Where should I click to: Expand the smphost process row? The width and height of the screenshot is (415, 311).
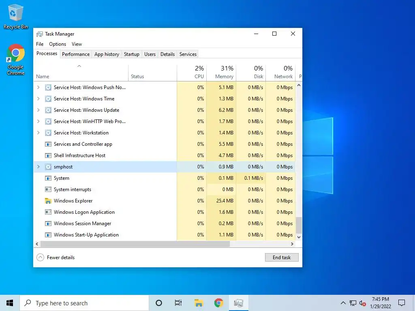click(x=39, y=167)
